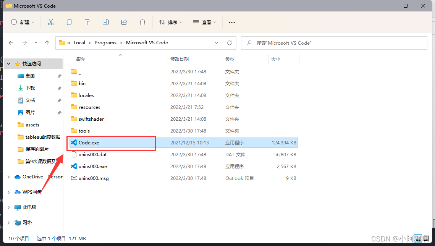This screenshot has height=246, width=435.
Task: Open recent locations chevron
Action: (x=36, y=43)
